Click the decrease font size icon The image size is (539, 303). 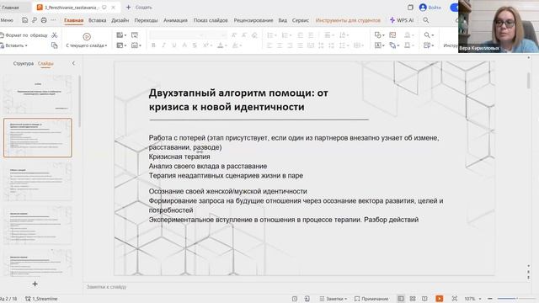click(244, 35)
